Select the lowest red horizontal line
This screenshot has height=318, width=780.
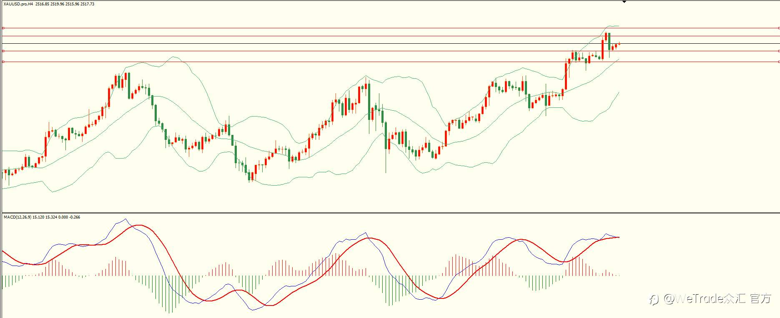coord(391,62)
